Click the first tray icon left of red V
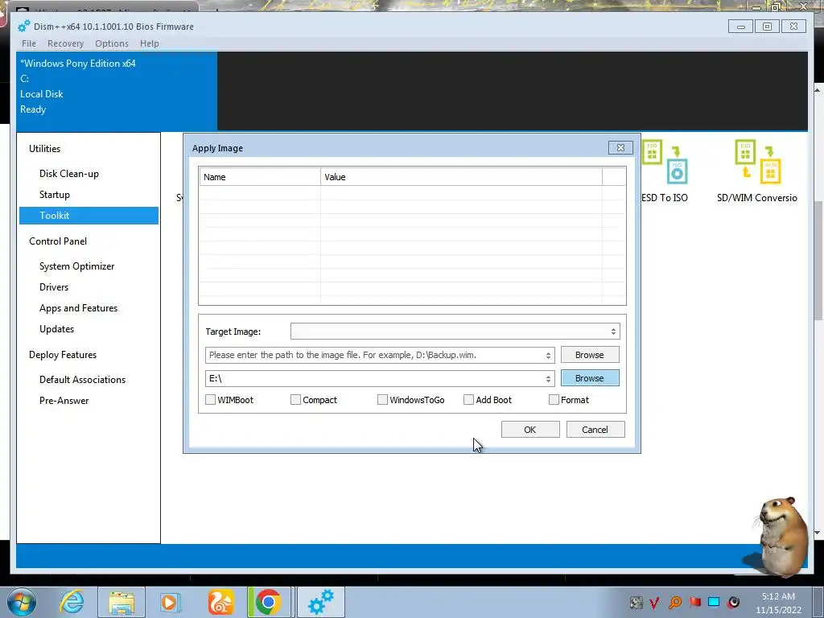 pos(636,602)
